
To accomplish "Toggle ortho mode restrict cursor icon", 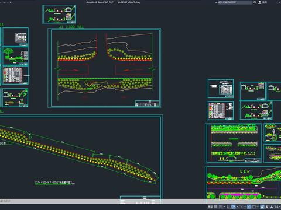I will click(228, 206).
